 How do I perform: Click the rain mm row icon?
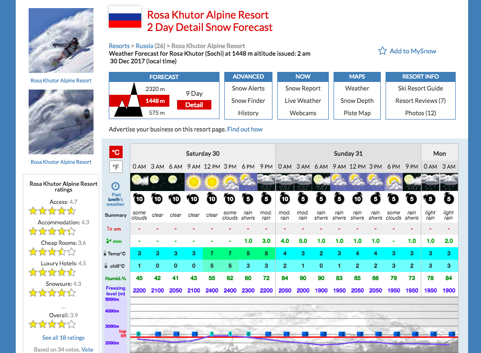tap(109, 241)
